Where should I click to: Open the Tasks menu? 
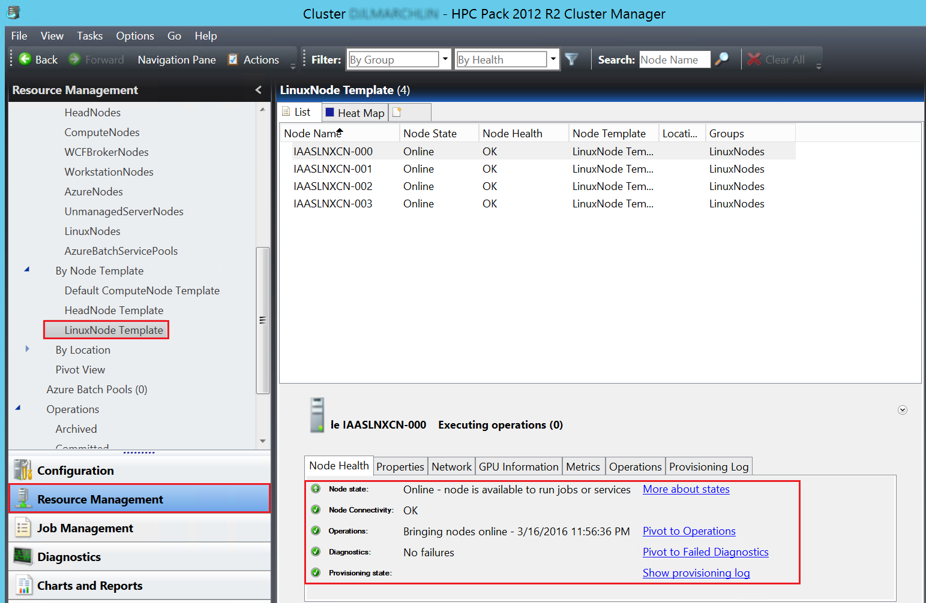coord(90,36)
